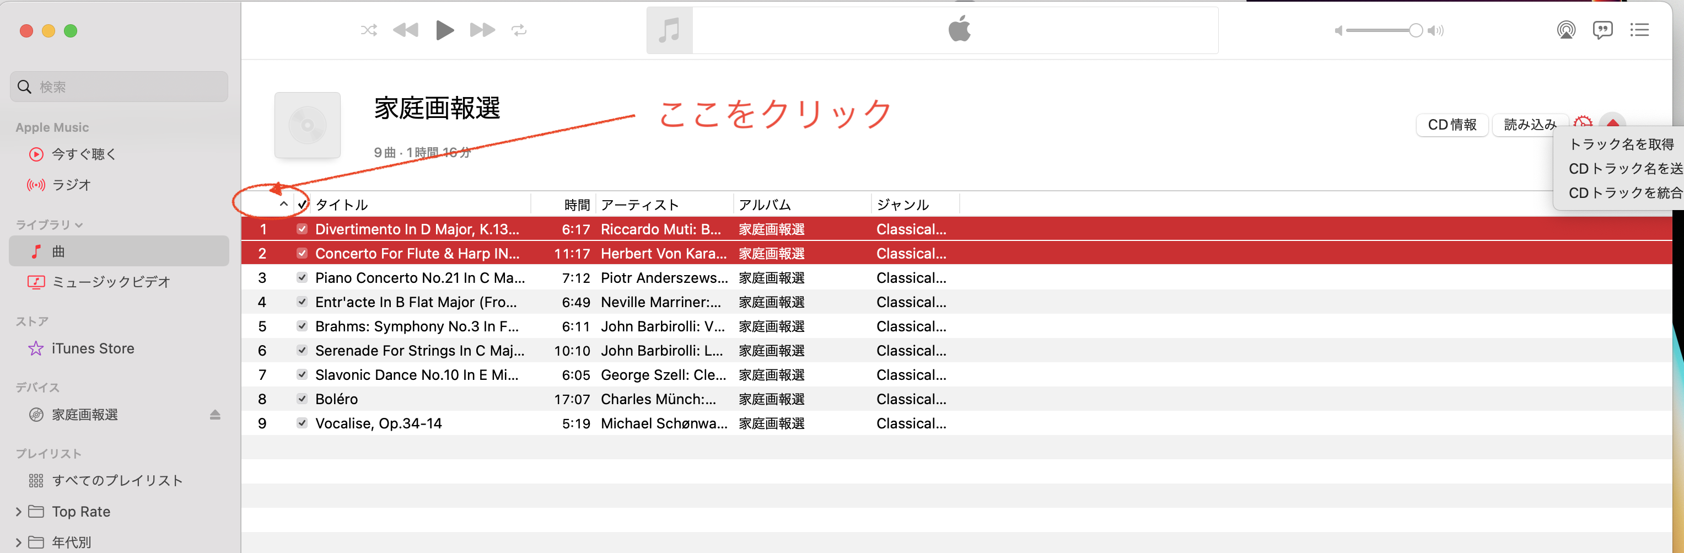Select 曲 in the library sidebar
The image size is (1684, 553).
(119, 251)
